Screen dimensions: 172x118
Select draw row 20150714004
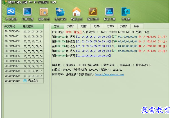pyautogui.click(x=24, y=51)
